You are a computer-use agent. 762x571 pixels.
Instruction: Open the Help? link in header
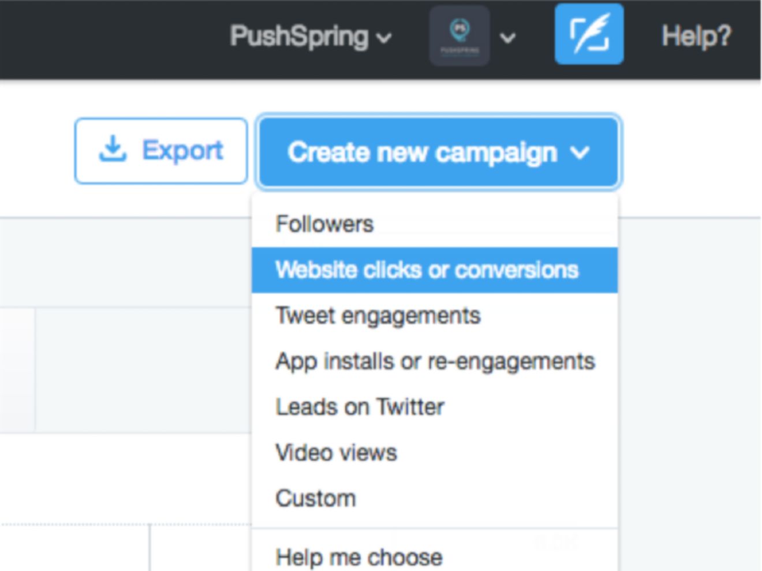tap(696, 36)
